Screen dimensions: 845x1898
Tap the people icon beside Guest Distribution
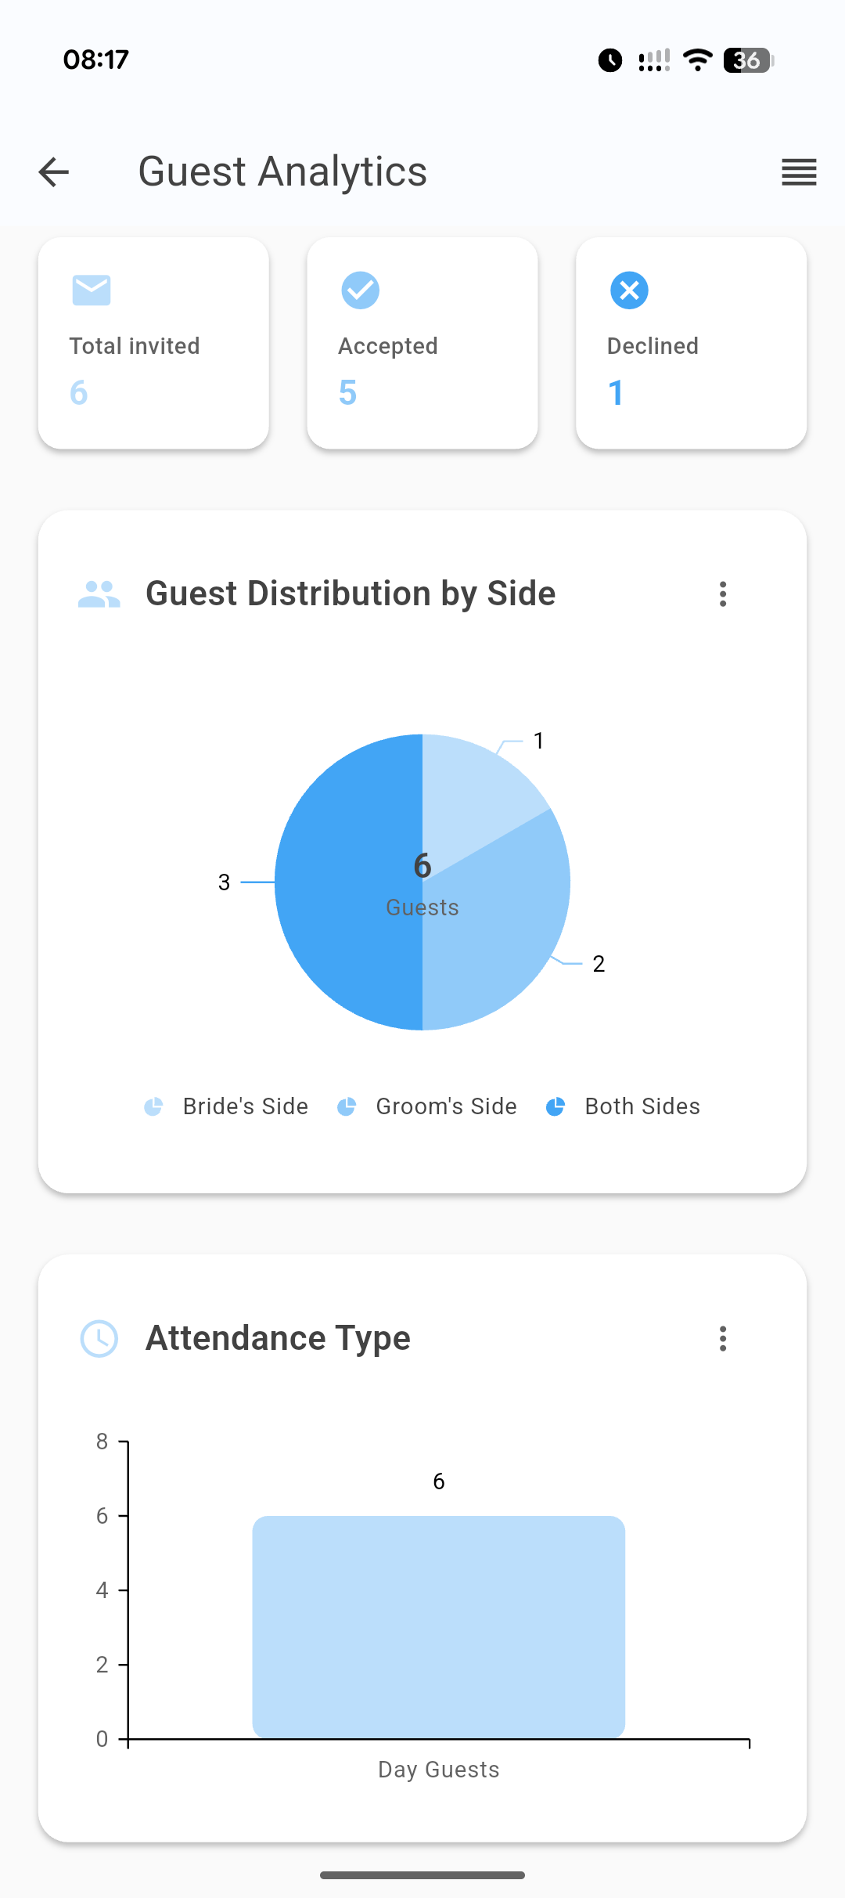pyautogui.click(x=99, y=594)
